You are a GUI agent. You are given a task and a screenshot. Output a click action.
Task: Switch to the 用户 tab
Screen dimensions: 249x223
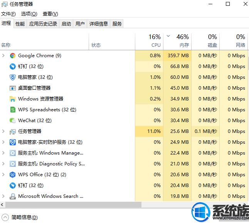pyautogui.click(x=80, y=24)
